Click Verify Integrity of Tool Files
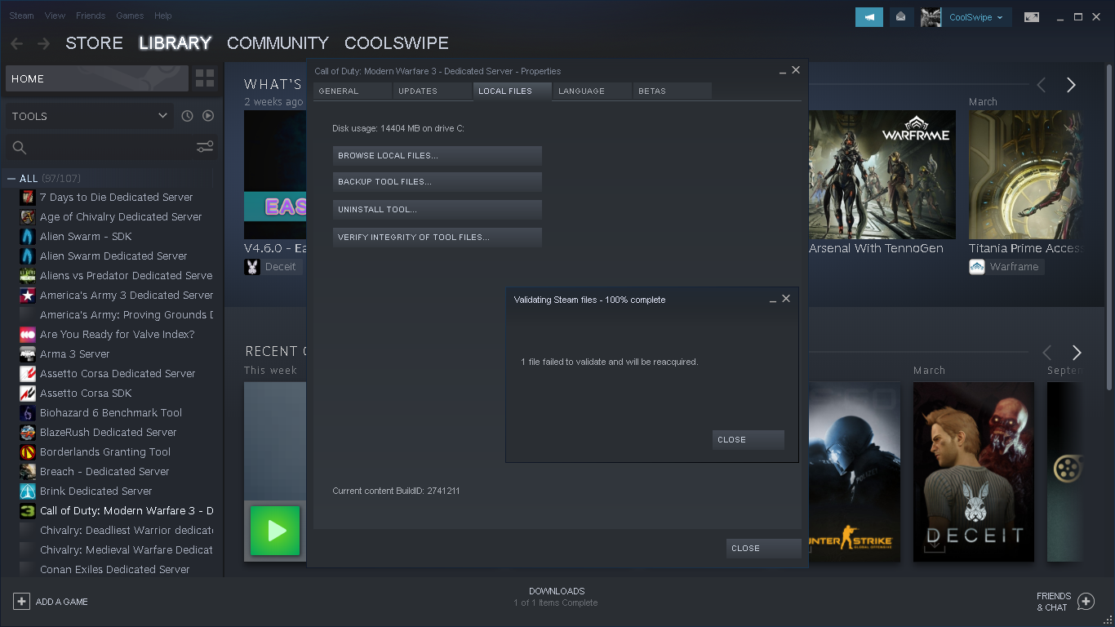Viewport: 1115px width, 627px height. (438, 238)
